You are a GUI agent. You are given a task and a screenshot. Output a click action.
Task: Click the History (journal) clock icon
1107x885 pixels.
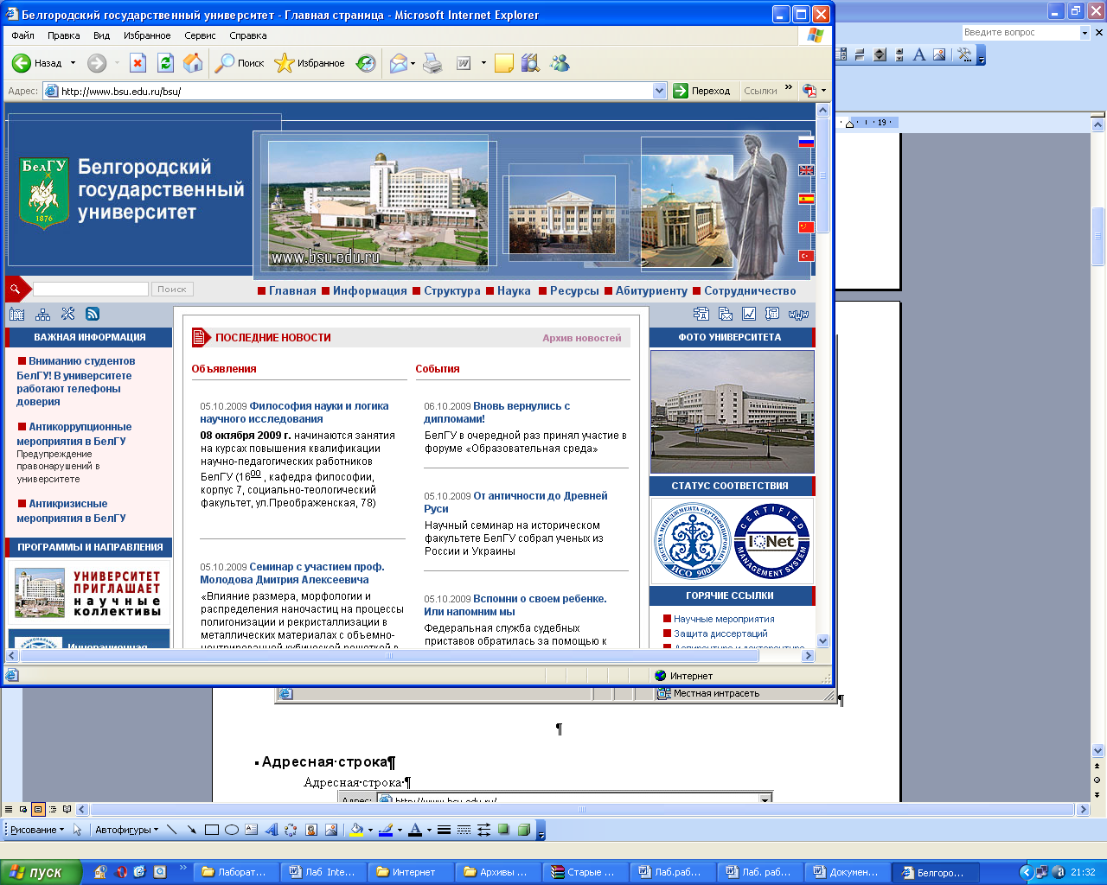click(x=367, y=63)
